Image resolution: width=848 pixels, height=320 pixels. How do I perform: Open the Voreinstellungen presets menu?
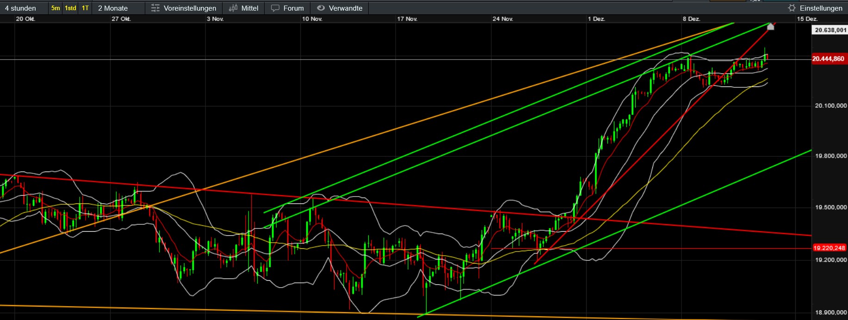click(190, 8)
